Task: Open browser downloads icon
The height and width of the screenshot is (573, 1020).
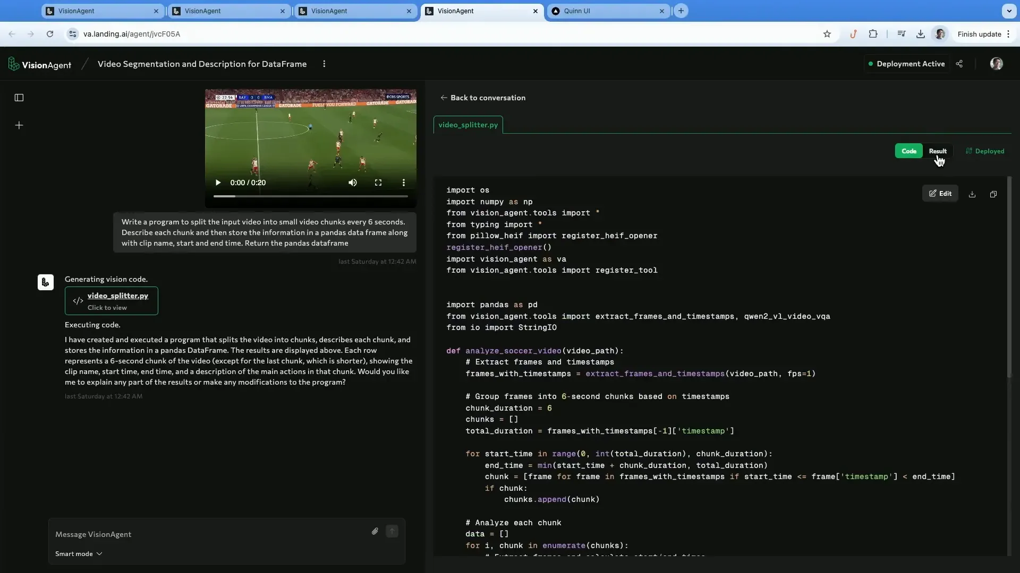Action: pos(921,34)
